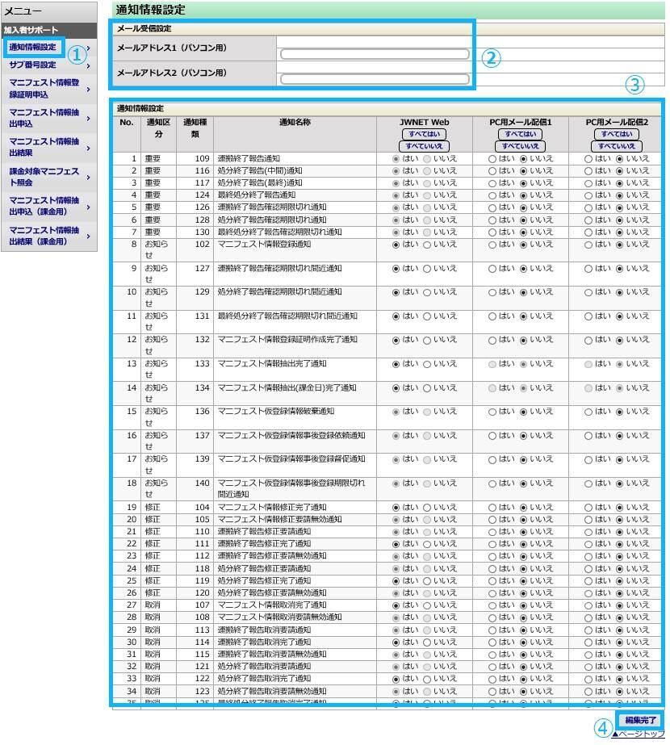Click notification code 128 in the 通知種類 column

pos(202,220)
